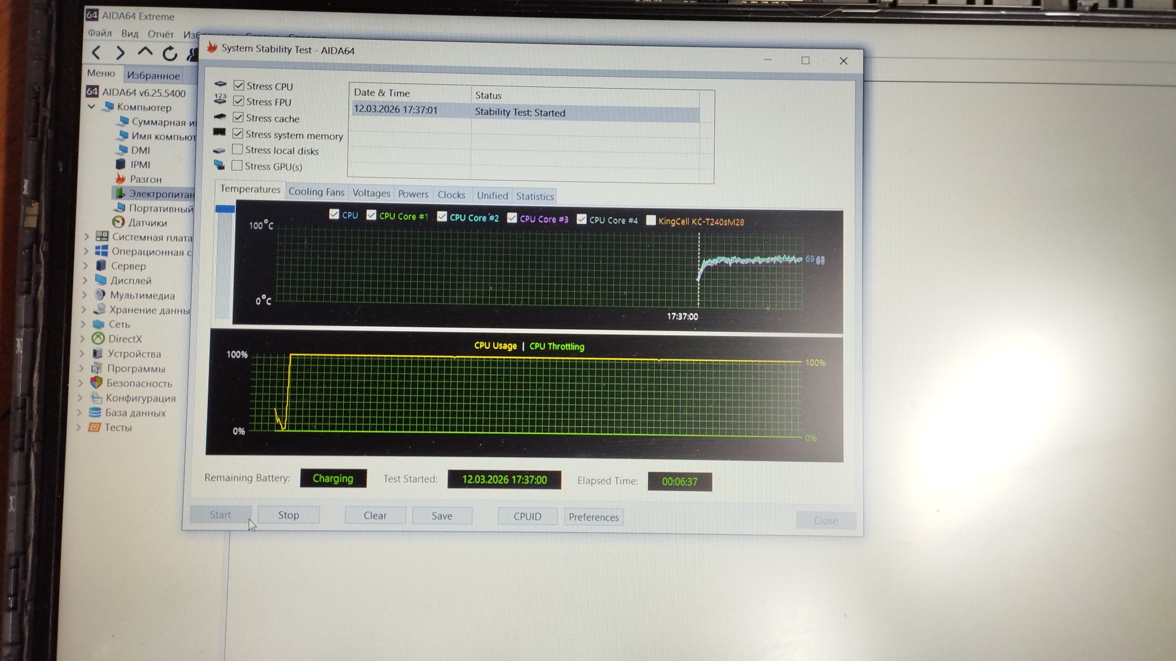Uncheck the Stress CPU checkbox
The width and height of the screenshot is (1176, 661).
tap(239, 86)
